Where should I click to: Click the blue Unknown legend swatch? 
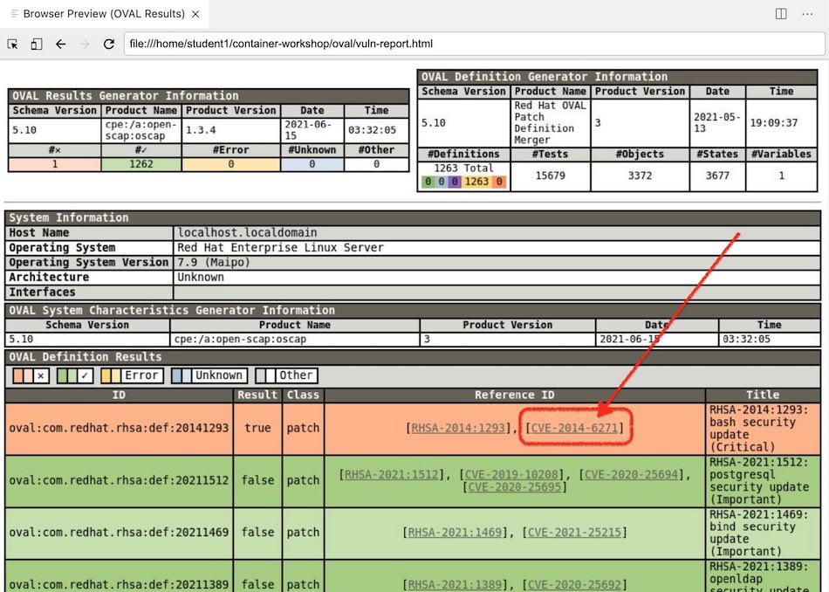coord(182,375)
